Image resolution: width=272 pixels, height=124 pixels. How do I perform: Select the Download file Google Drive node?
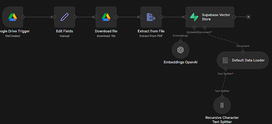pyautogui.click(x=106, y=17)
